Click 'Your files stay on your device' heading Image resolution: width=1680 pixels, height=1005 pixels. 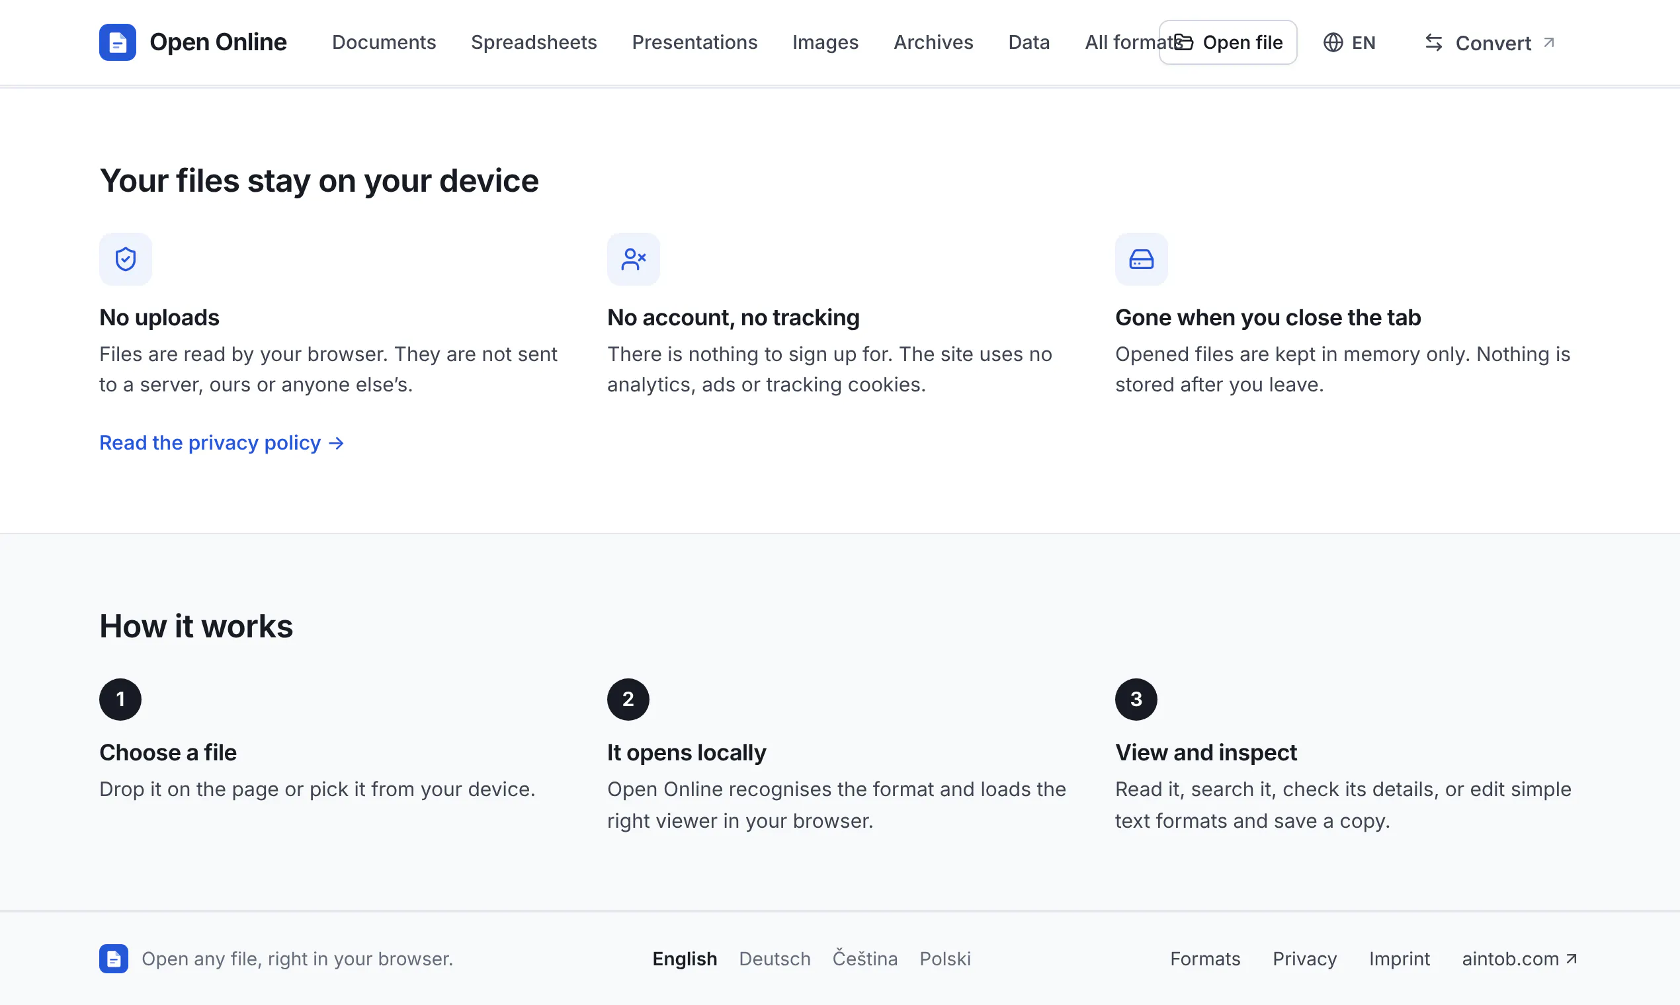[x=319, y=181]
